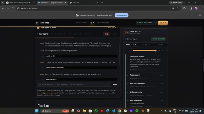Select the Delegation started log entry
The width and height of the screenshot is (204, 114).
point(145,63)
